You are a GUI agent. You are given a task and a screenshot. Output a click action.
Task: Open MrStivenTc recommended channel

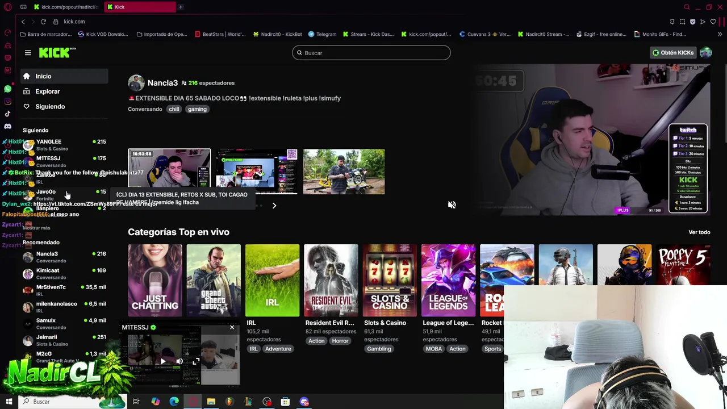64,290
